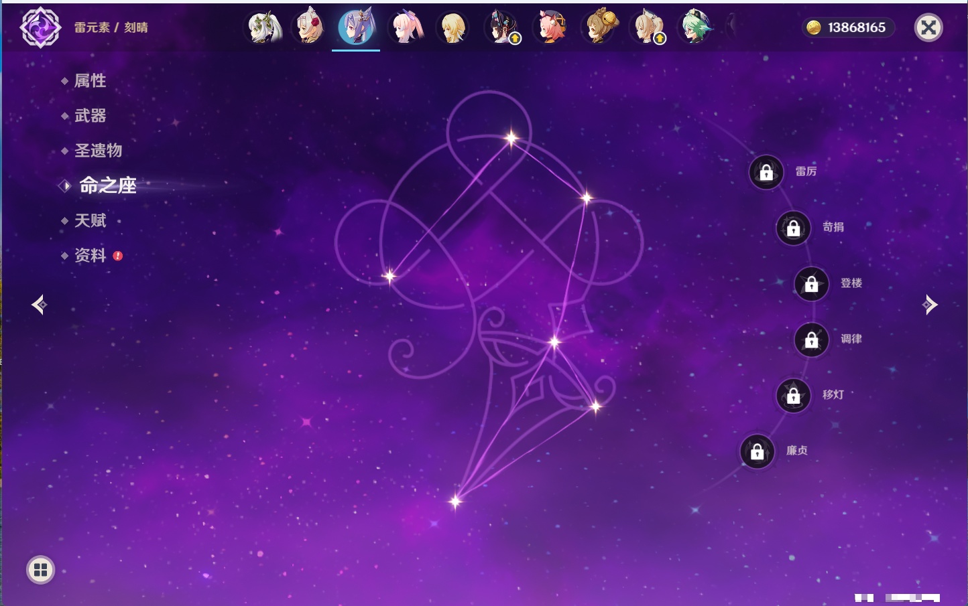Go to previous character with left arrow
Image resolution: width=968 pixels, height=606 pixels.
coord(39,305)
